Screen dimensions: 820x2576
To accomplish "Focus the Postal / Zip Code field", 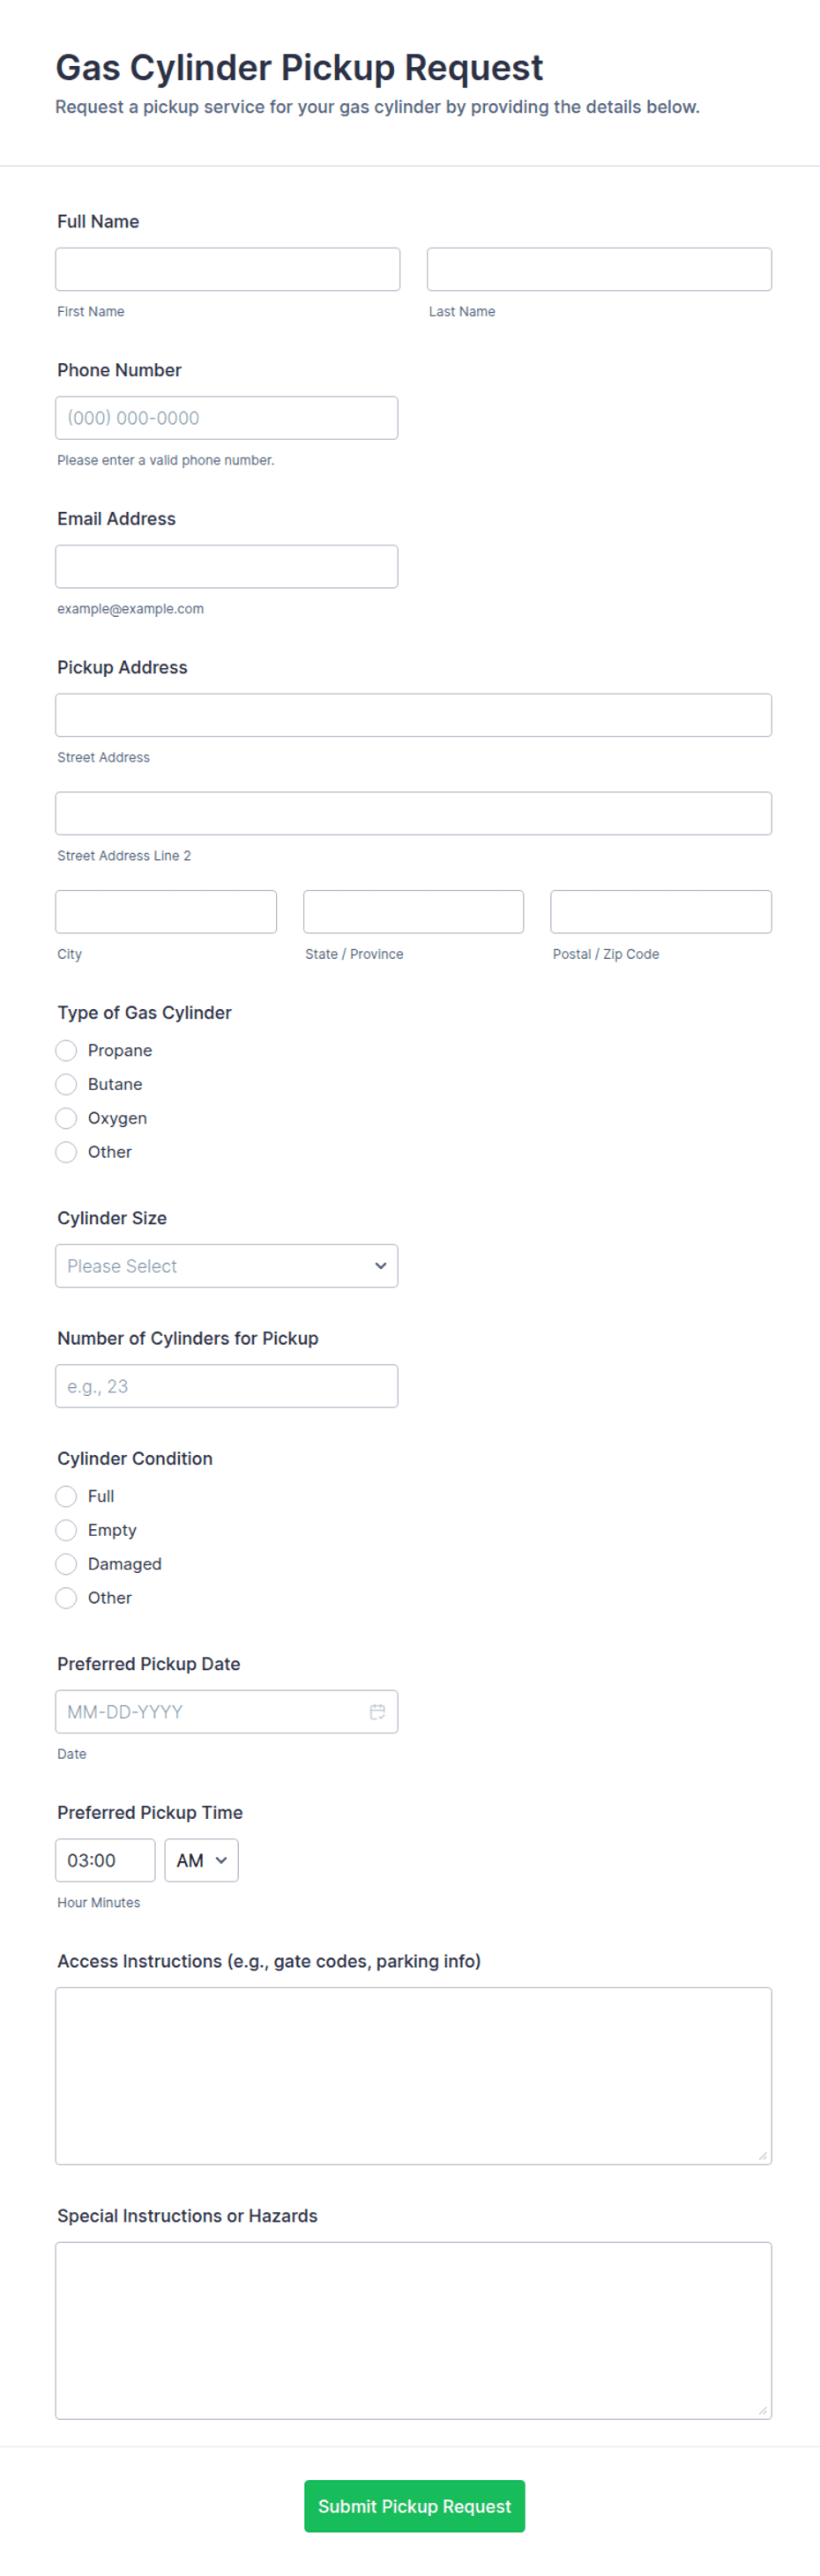I will tap(660, 912).
